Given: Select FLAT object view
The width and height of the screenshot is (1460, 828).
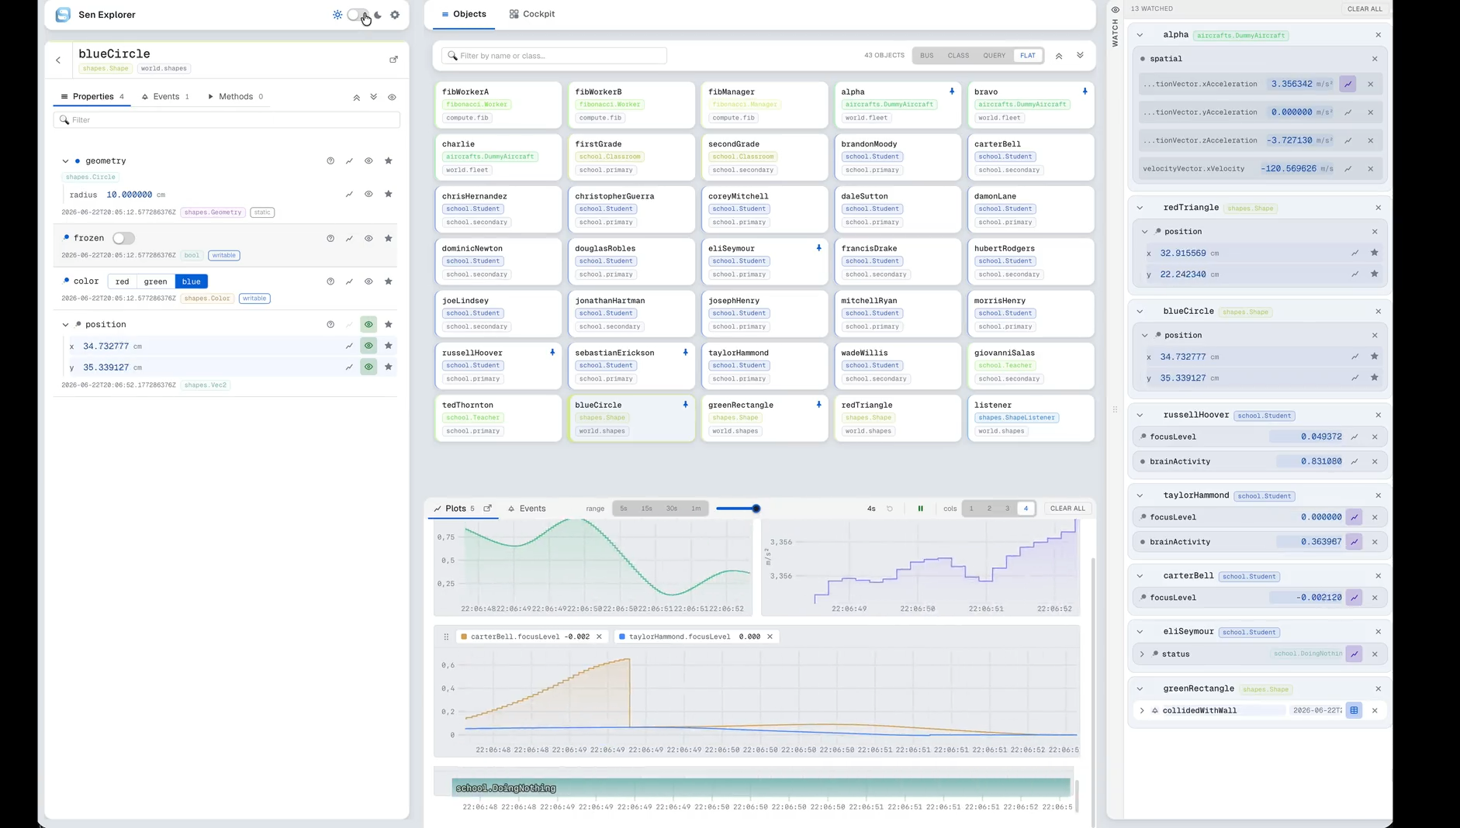Looking at the screenshot, I should pos(1028,56).
